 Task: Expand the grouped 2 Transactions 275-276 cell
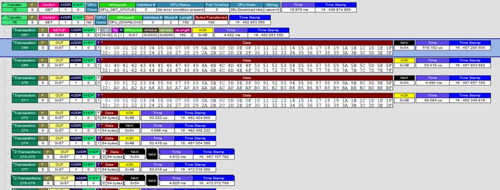[x=27, y=154]
